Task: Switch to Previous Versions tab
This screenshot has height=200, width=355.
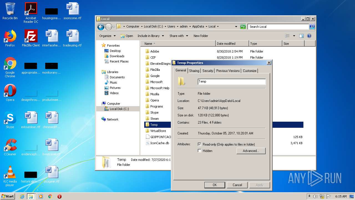Action: [x=228, y=71]
